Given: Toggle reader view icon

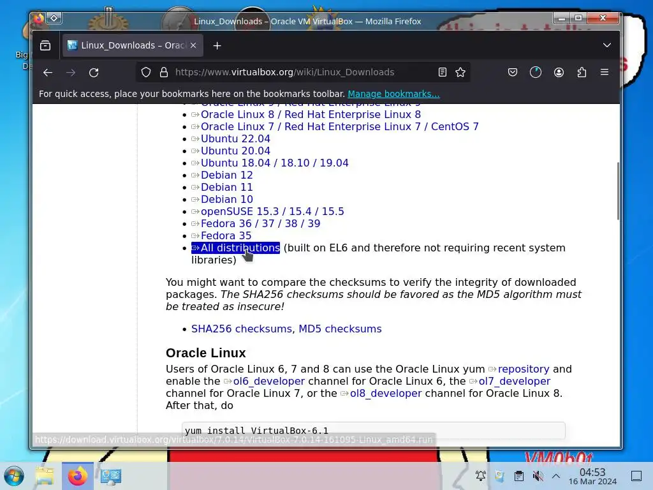Looking at the screenshot, I should 443,73.
